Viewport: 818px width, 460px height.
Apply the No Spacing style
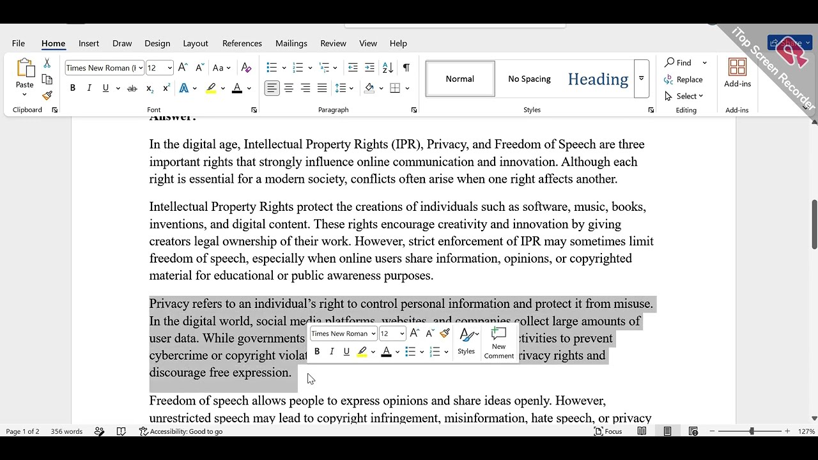tap(529, 79)
